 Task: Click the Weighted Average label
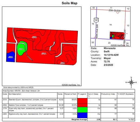point(79,120)
